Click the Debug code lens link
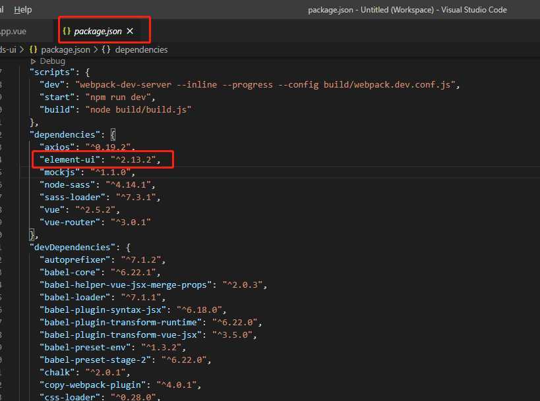 click(52, 61)
